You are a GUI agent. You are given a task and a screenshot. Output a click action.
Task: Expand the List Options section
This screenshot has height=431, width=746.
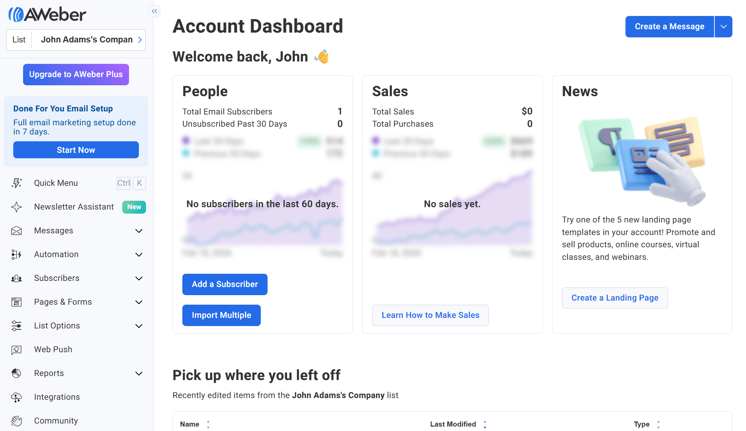point(139,326)
